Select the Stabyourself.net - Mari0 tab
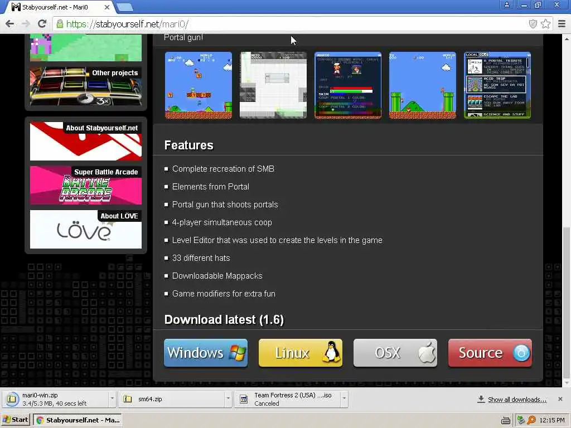The image size is (571, 428). coord(55,7)
